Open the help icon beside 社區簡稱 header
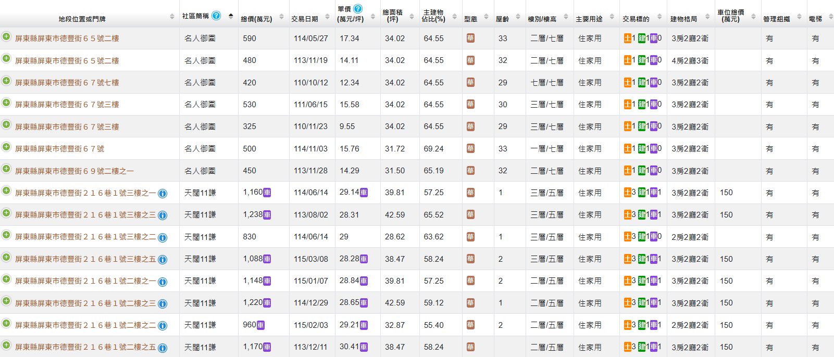 pyautogui.click(x=216, y=16)
